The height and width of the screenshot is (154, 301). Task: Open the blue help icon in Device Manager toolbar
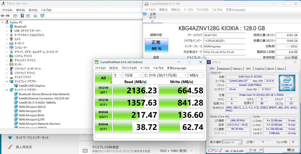23,16
